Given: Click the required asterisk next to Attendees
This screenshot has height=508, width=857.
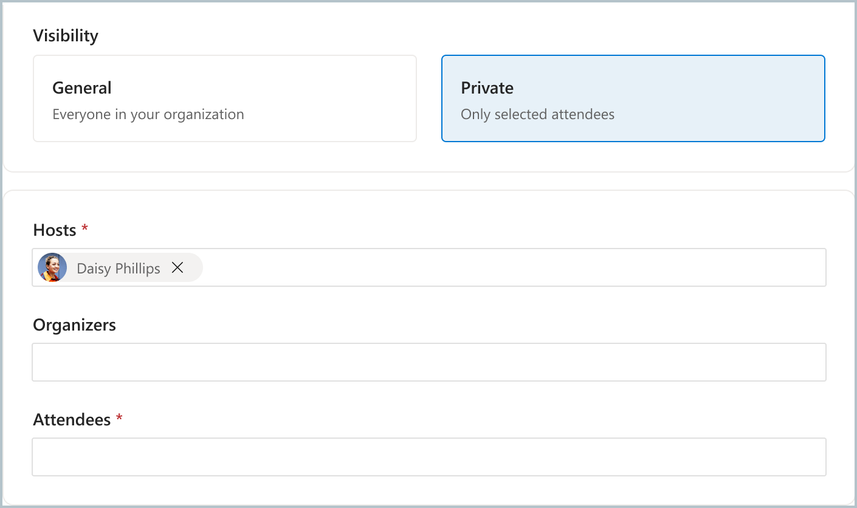Looking at the screenshot, I should 119,417.
